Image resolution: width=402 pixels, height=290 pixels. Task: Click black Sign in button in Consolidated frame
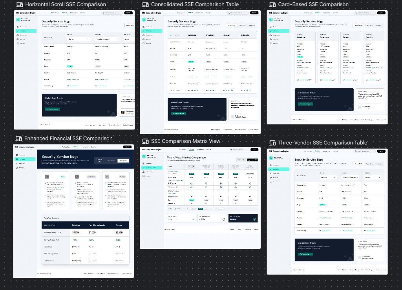point(254,13)
